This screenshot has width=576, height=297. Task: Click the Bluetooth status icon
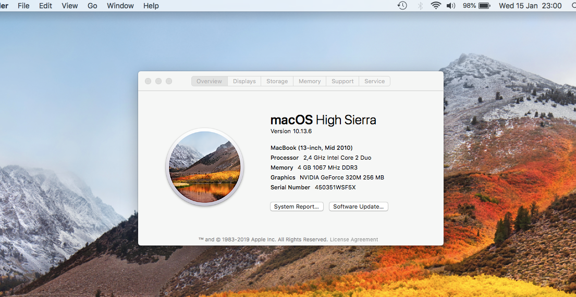[420, 6]
